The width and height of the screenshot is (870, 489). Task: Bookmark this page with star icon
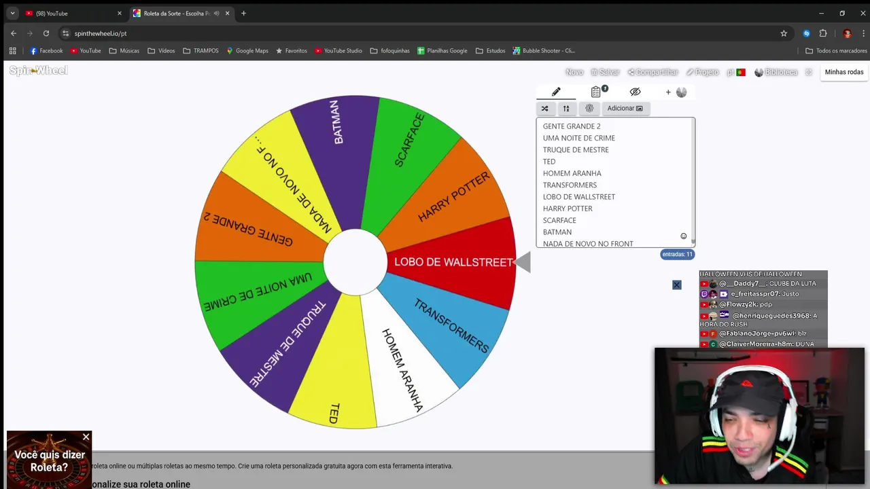pyautogui.click(x=784, y=33)
